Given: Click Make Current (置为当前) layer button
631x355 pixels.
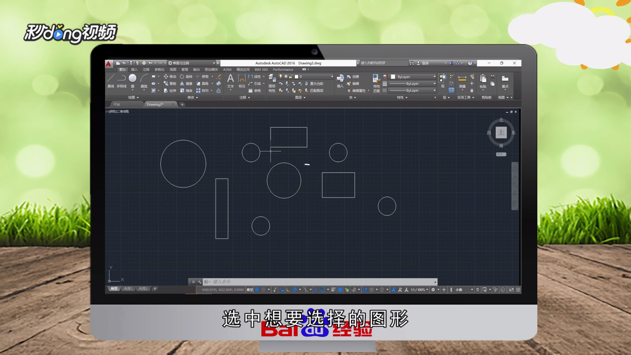Looking at the screenshot, I should tap(314, 83).
